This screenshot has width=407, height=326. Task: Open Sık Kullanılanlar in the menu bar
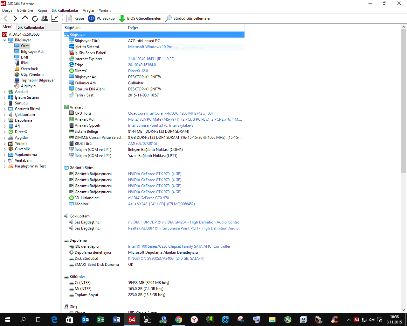[65, 11]
